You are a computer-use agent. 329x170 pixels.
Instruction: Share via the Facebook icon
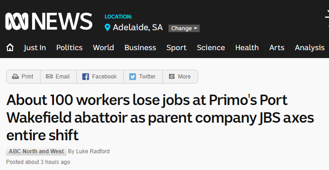tap(86, 77)
